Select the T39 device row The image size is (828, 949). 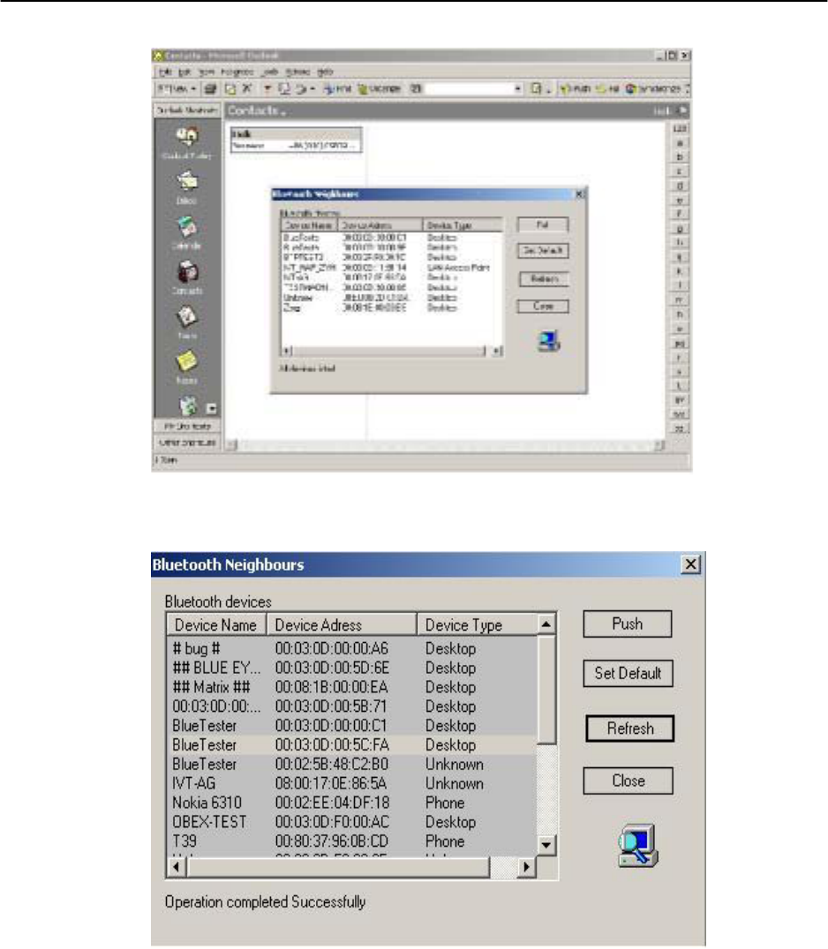pyautogui.click(x=352, y=841)
